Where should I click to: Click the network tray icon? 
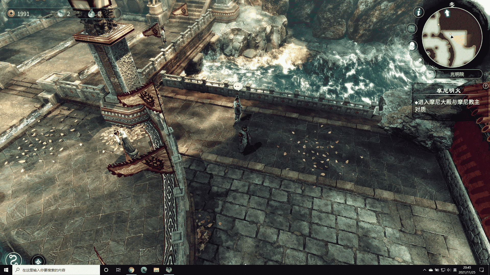[443, 270]
